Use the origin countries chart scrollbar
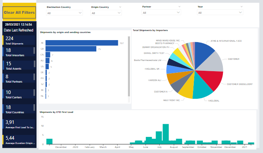Image resolution: width=263 pixels, height=153 pixels. [129, 66]
